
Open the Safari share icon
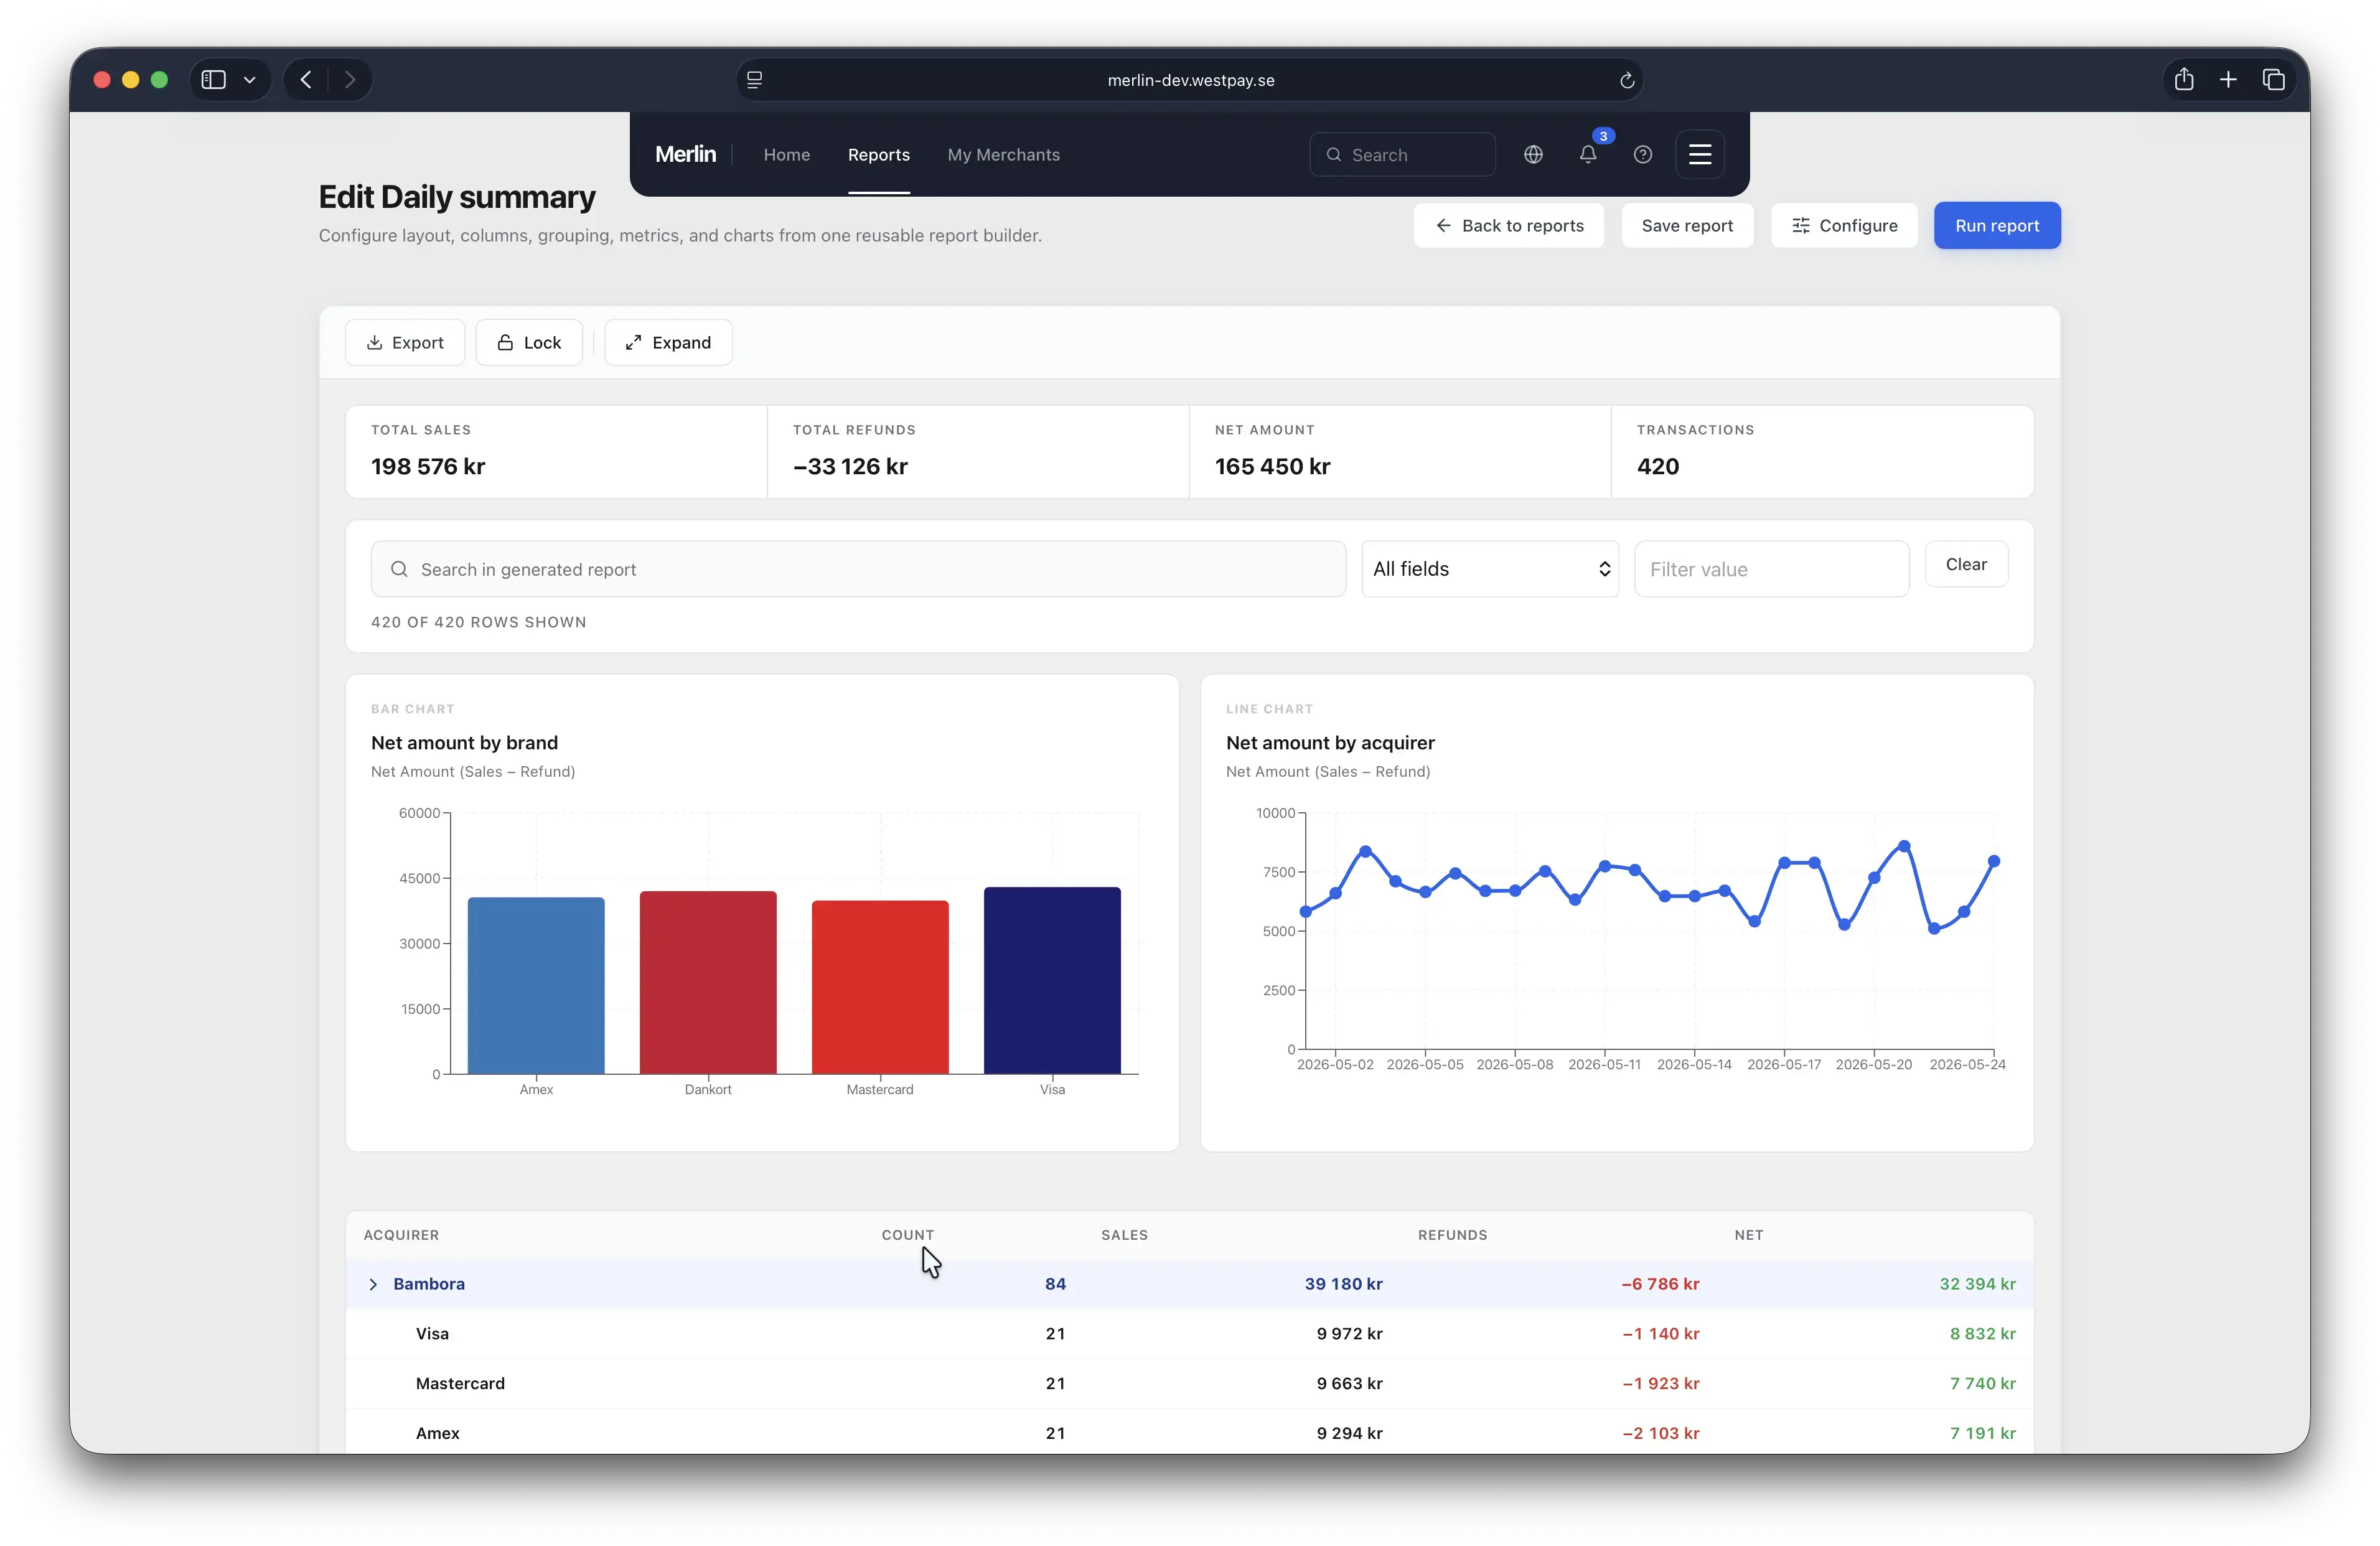pyautogui.click(x=2184, y=80)
